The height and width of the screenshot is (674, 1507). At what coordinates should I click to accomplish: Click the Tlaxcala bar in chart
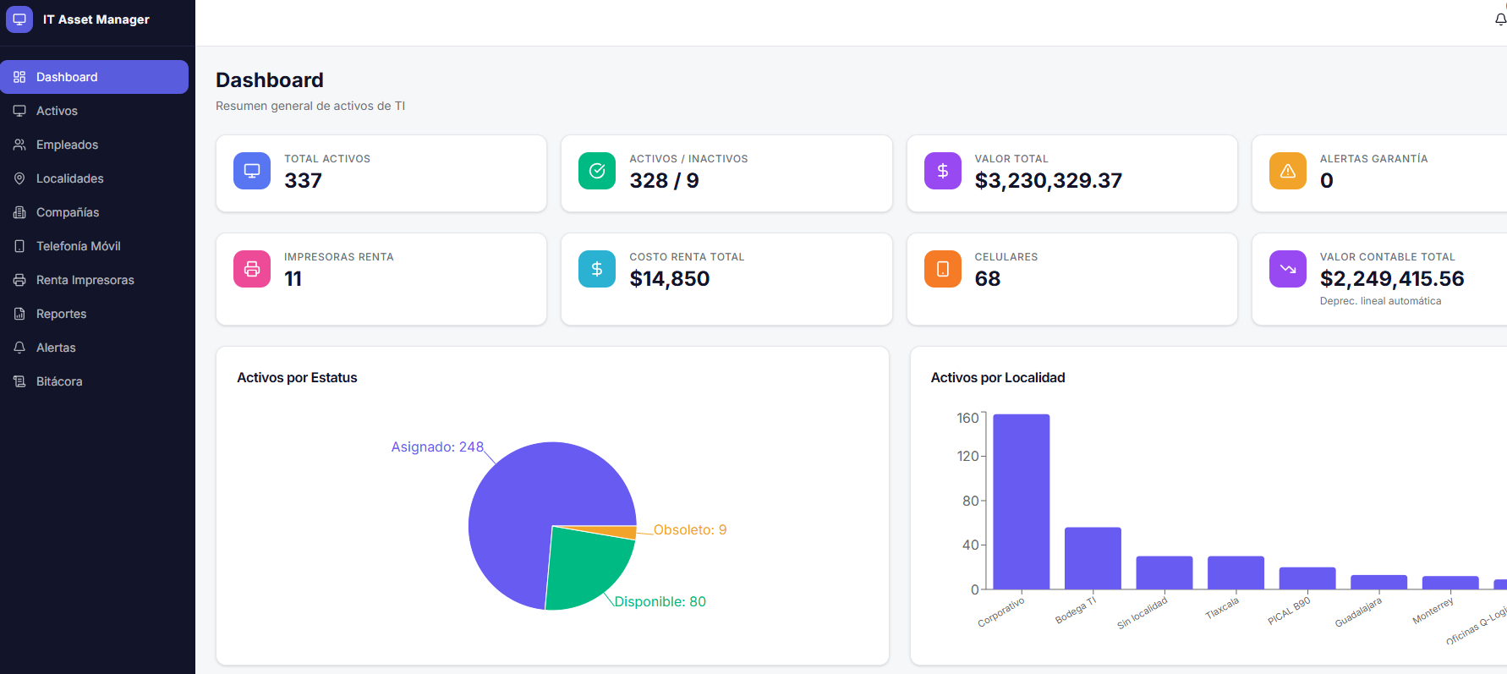coord(1236,573)
